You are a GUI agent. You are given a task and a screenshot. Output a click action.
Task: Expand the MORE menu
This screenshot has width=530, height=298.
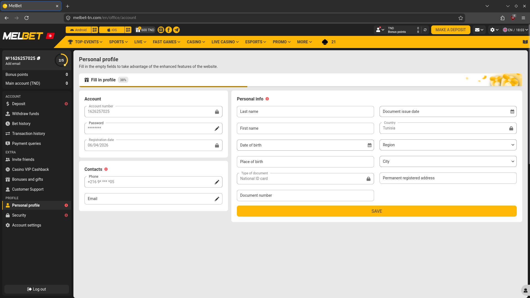point(304,42)
